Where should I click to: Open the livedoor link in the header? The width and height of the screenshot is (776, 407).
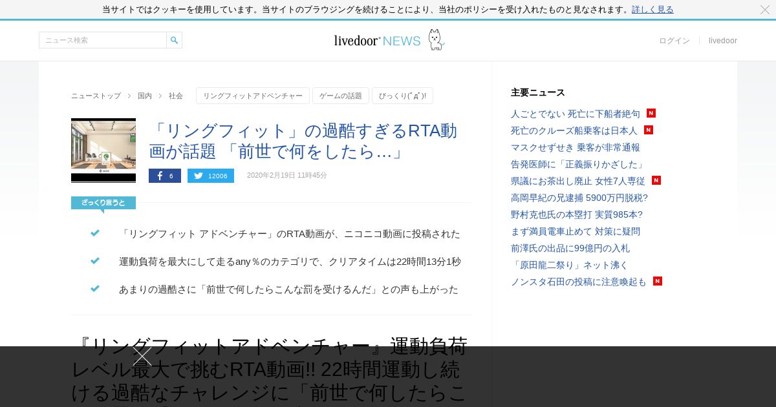pyautogui.click(x=723, y=41)
